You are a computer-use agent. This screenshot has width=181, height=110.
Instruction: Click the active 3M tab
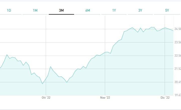pos(61,10)
